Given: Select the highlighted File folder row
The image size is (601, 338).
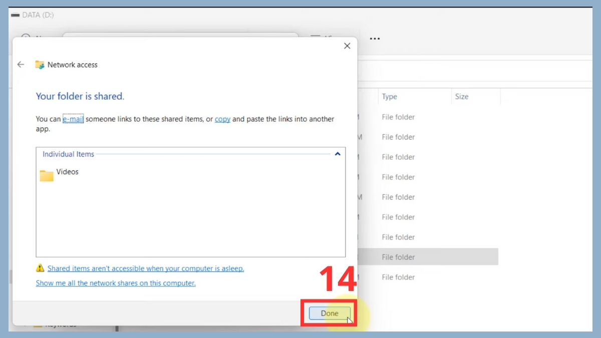Looking at the screenshot, I should pos(398,257).
